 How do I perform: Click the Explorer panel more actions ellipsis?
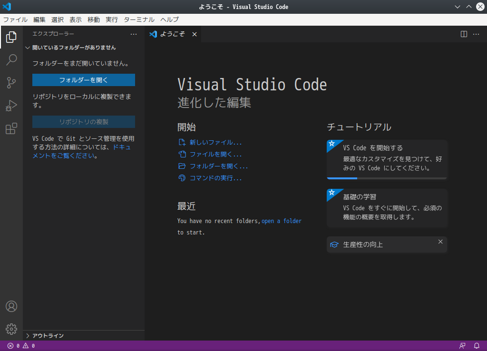[x=134, y=34]
